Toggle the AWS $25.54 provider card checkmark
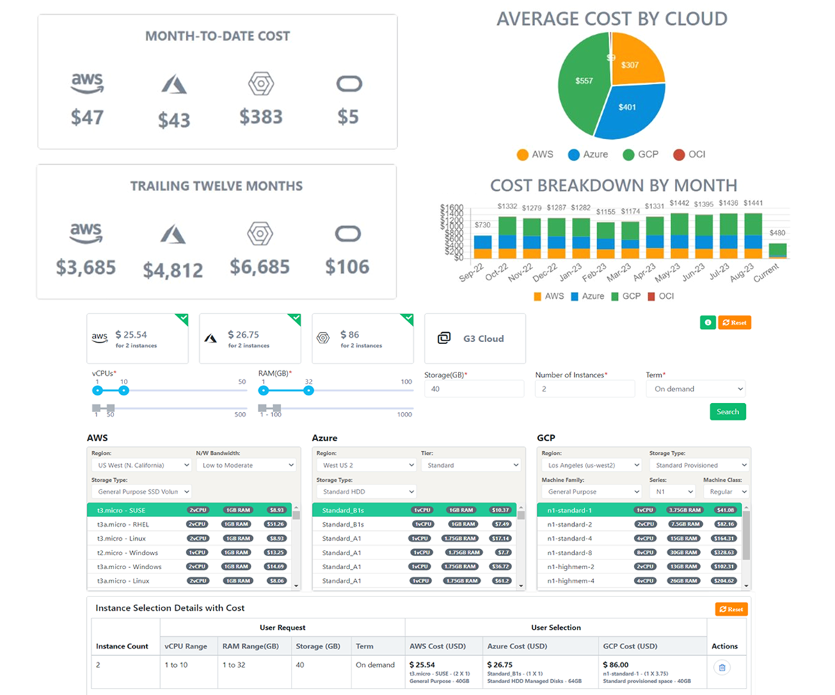Viewport: 835px width, 695px height. [x=182, y=318]
